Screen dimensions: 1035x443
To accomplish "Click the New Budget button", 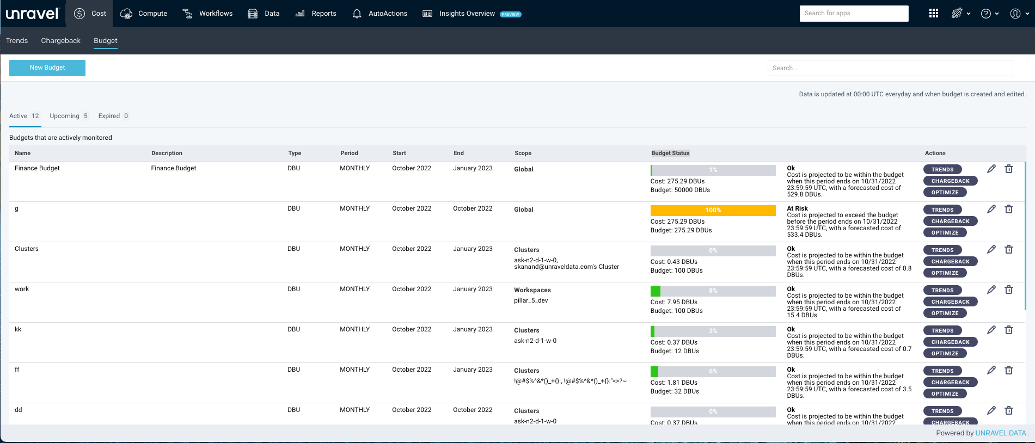I will click(47, 68).
